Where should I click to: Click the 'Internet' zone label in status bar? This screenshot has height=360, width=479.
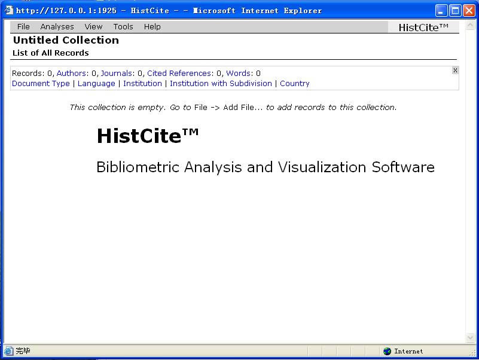tap(409, 352)
